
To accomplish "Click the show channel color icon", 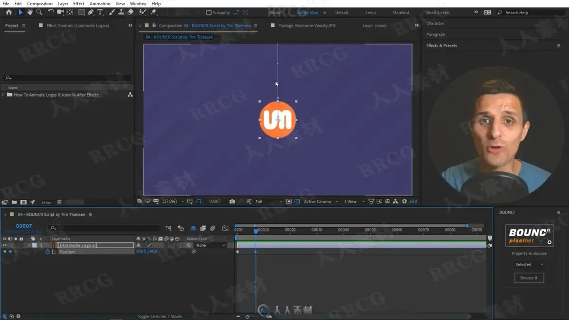I will pos(248,201).
